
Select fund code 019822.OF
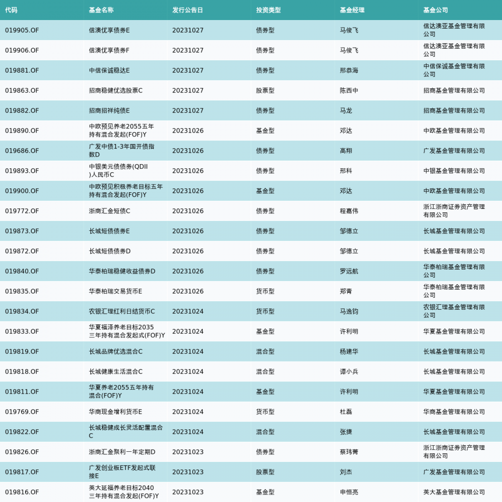click(x=22, y=432)
